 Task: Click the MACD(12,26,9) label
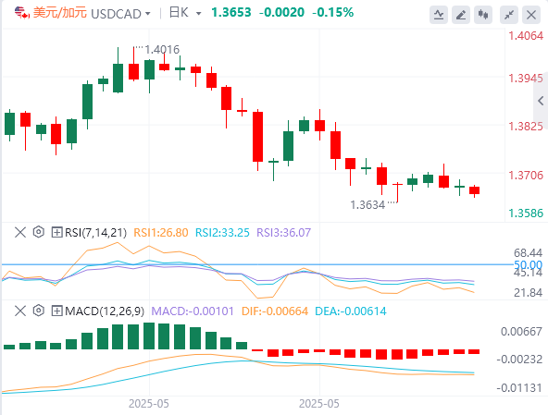105,311
